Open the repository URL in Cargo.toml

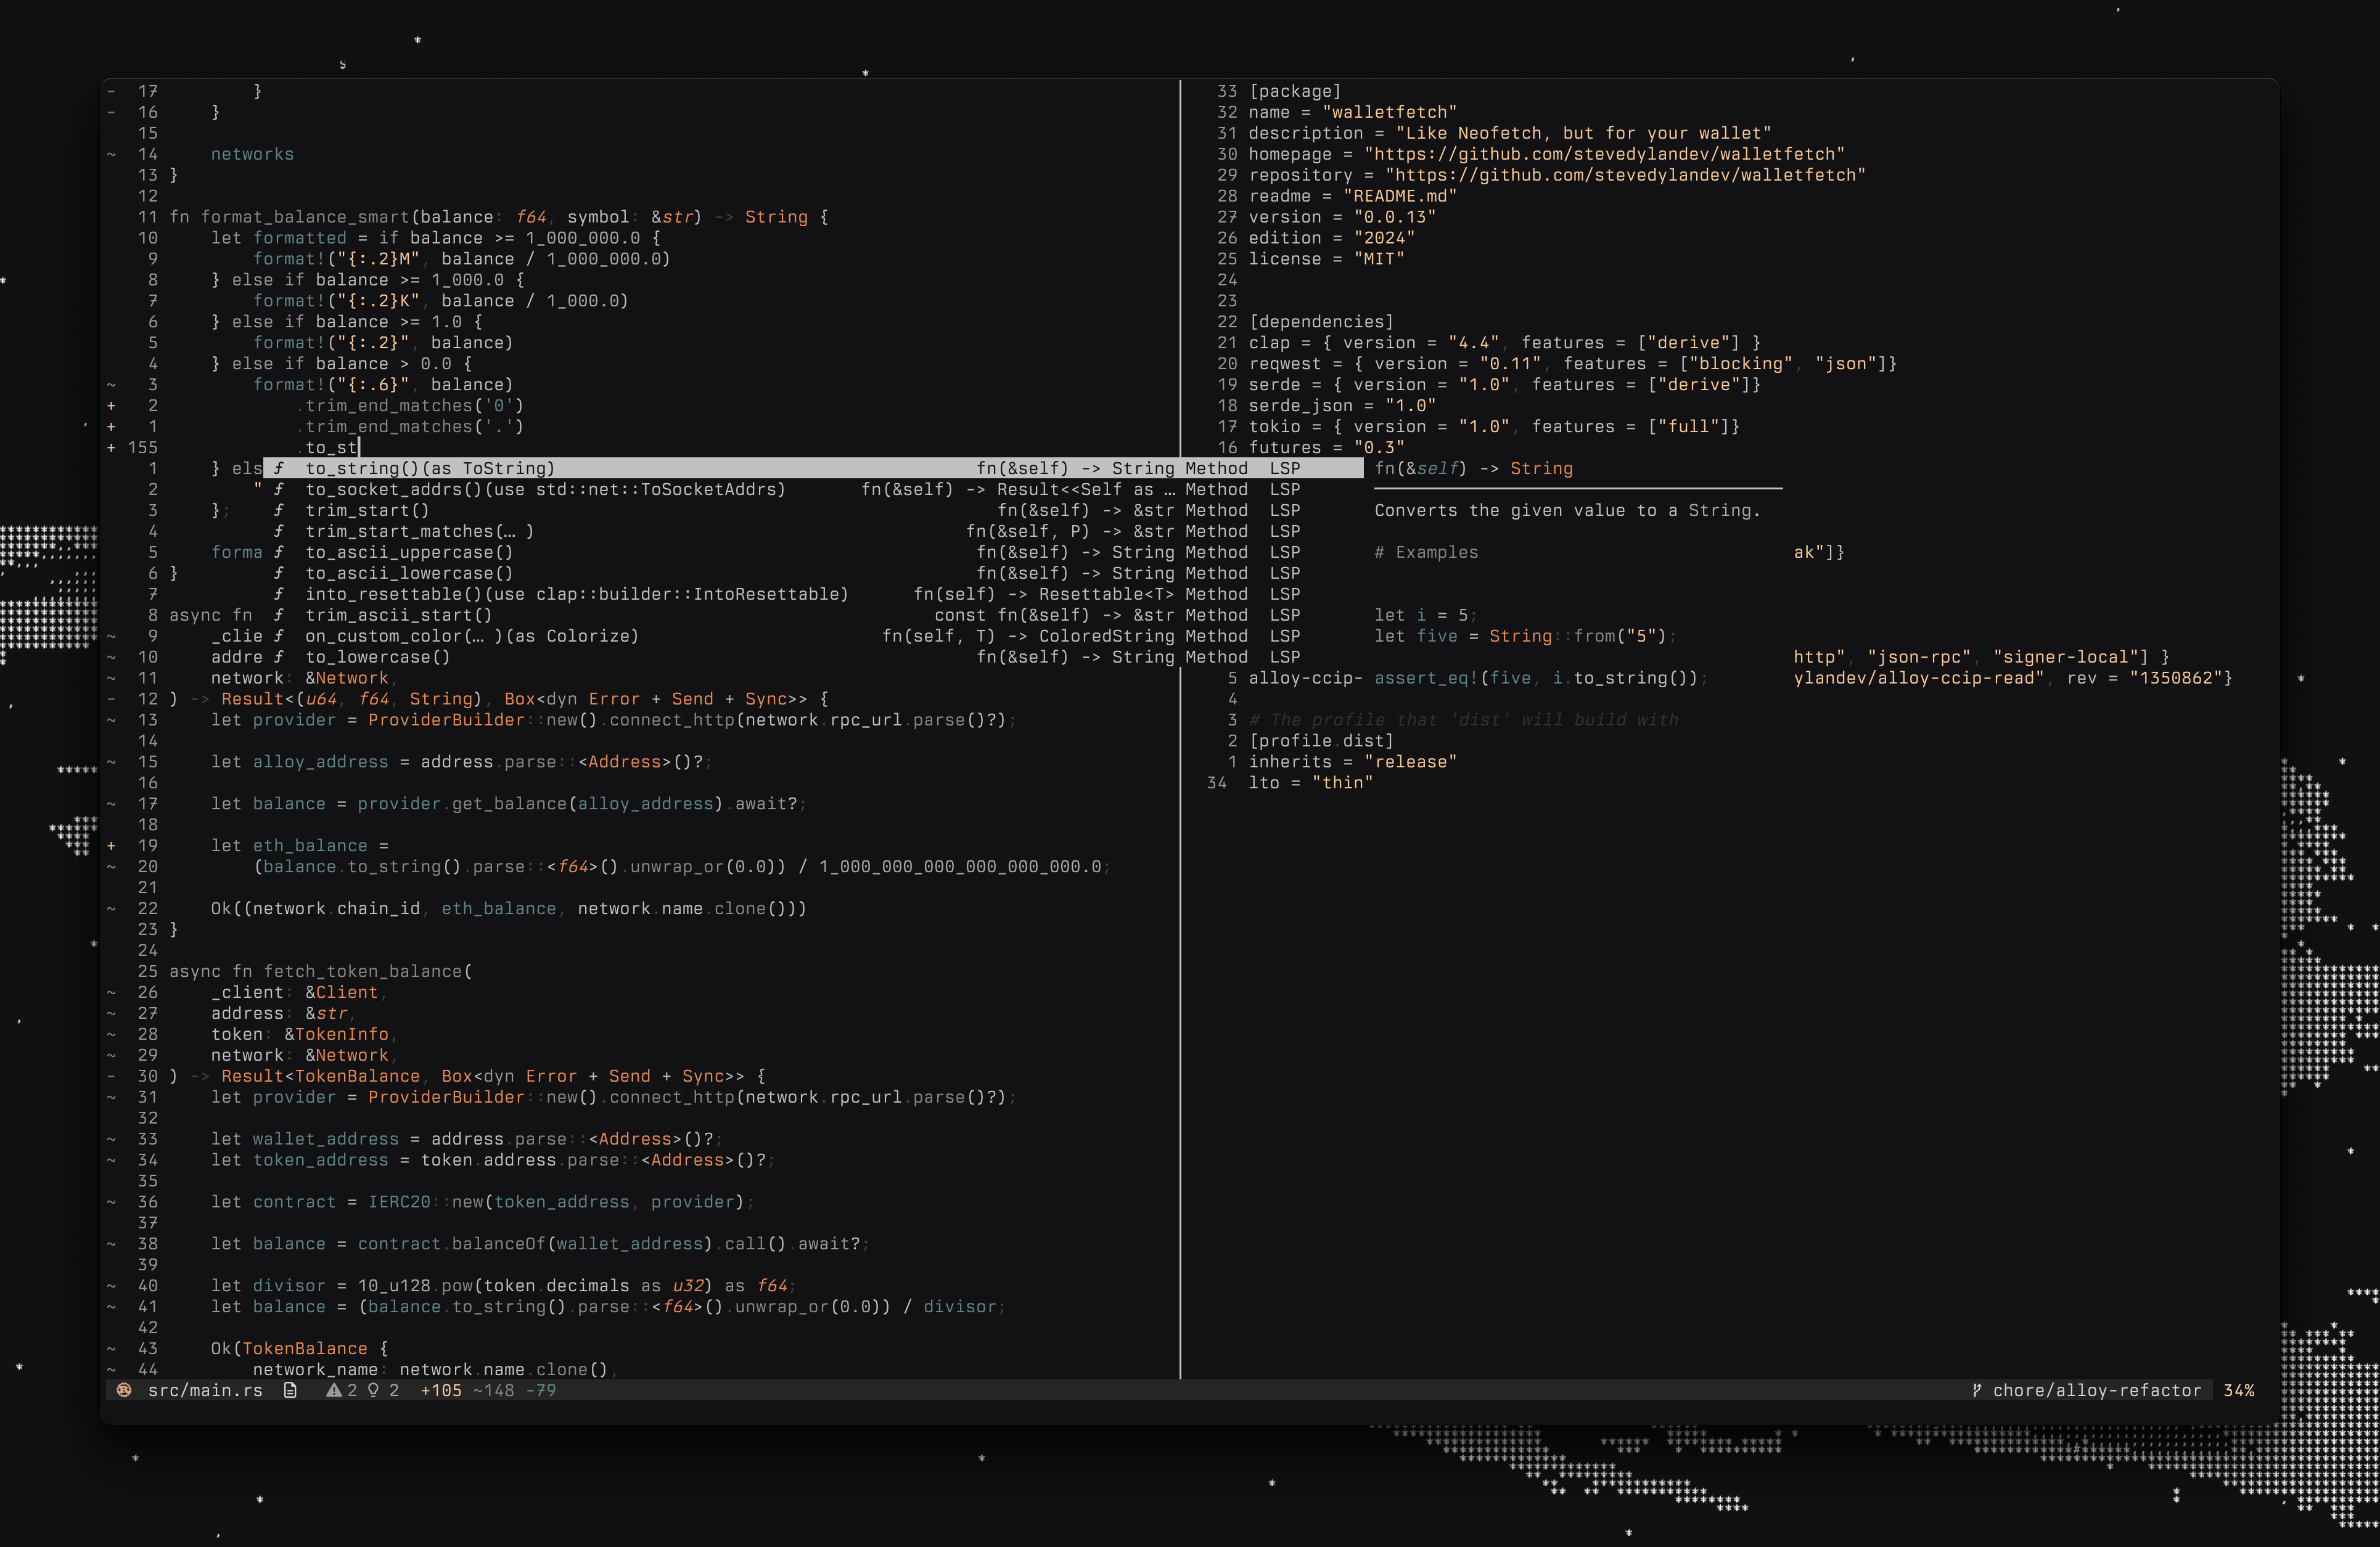pyautogui.click(x=1625, y=175)
